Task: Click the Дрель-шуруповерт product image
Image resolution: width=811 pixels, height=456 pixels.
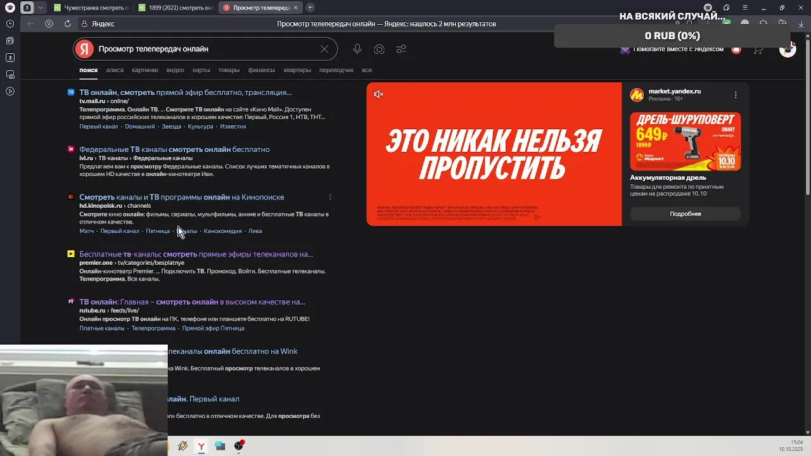Action: (x=685, y=141)
